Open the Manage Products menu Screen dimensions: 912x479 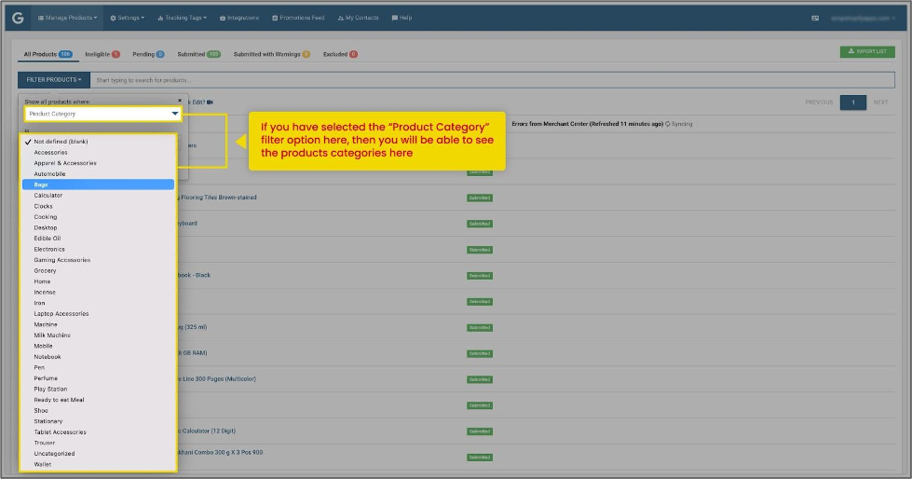click(x=67, y=18)
